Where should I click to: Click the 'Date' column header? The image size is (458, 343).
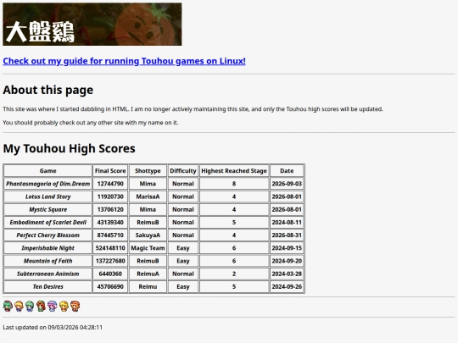(x=287, y=171)
